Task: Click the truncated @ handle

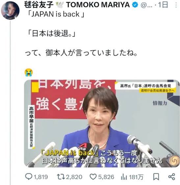Action: (x=146, y=5)
